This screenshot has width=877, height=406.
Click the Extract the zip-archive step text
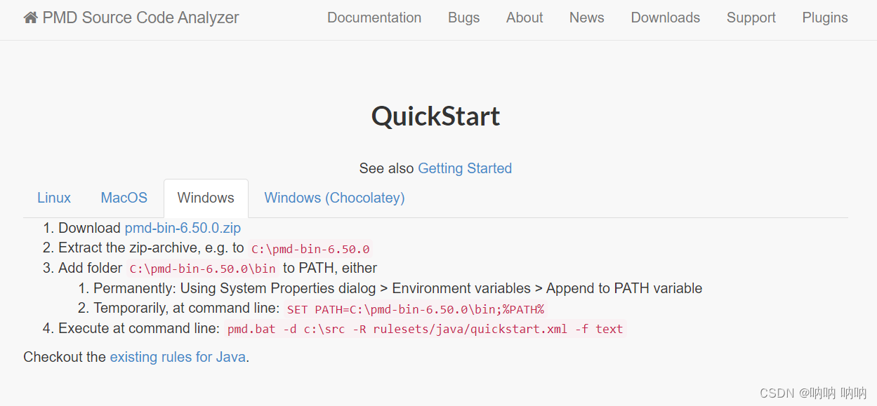tap(151, 248)
